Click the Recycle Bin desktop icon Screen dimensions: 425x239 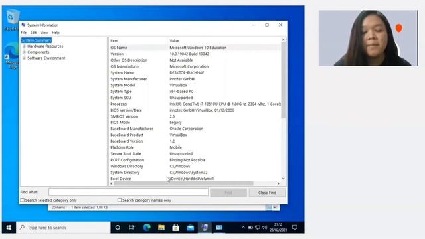(12, 20)
